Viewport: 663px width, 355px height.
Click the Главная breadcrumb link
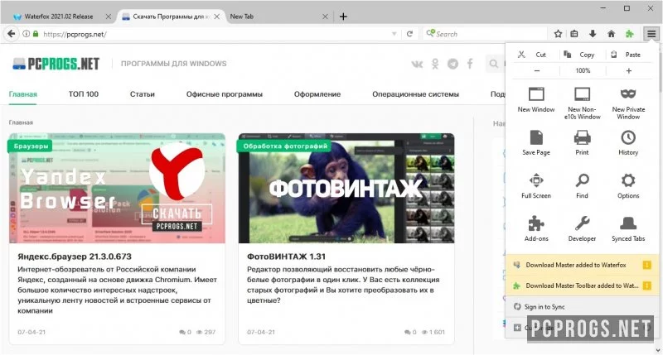pos(21,122)
